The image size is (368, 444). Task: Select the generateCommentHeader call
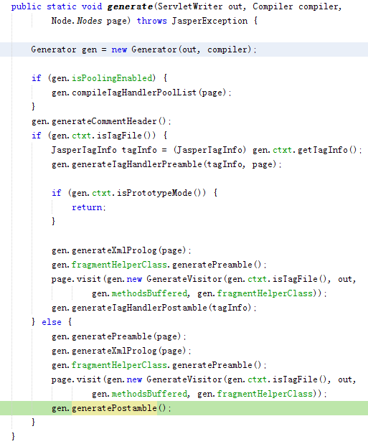(x=104, y=121)
